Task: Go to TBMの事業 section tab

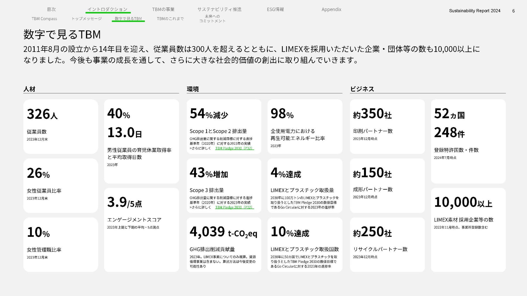Action: pos(163,9)
